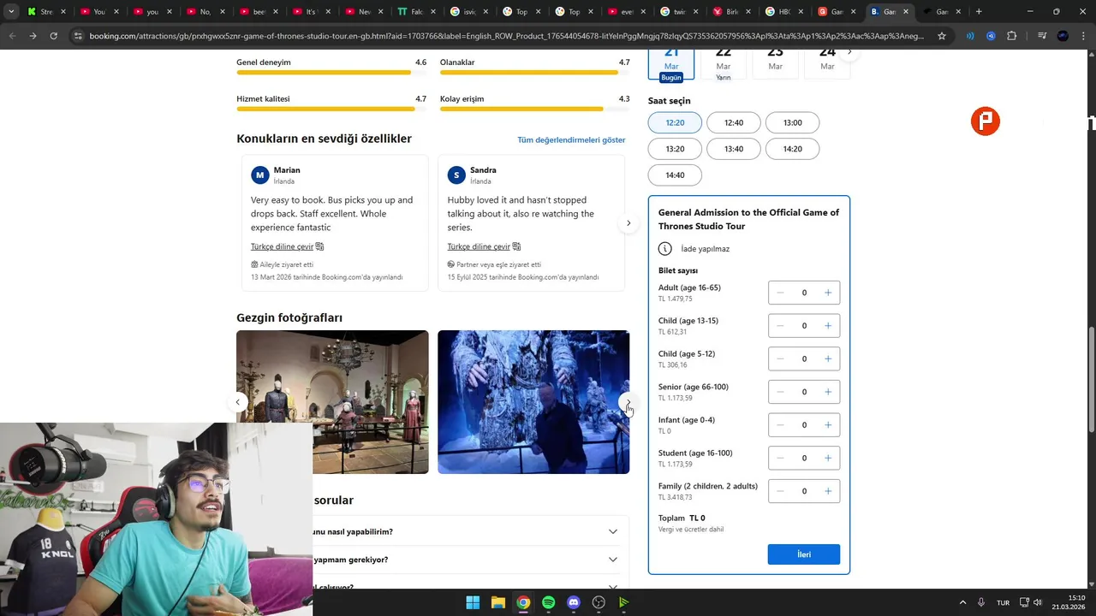Open TUR keyboard language switcher

point(1003,602)
